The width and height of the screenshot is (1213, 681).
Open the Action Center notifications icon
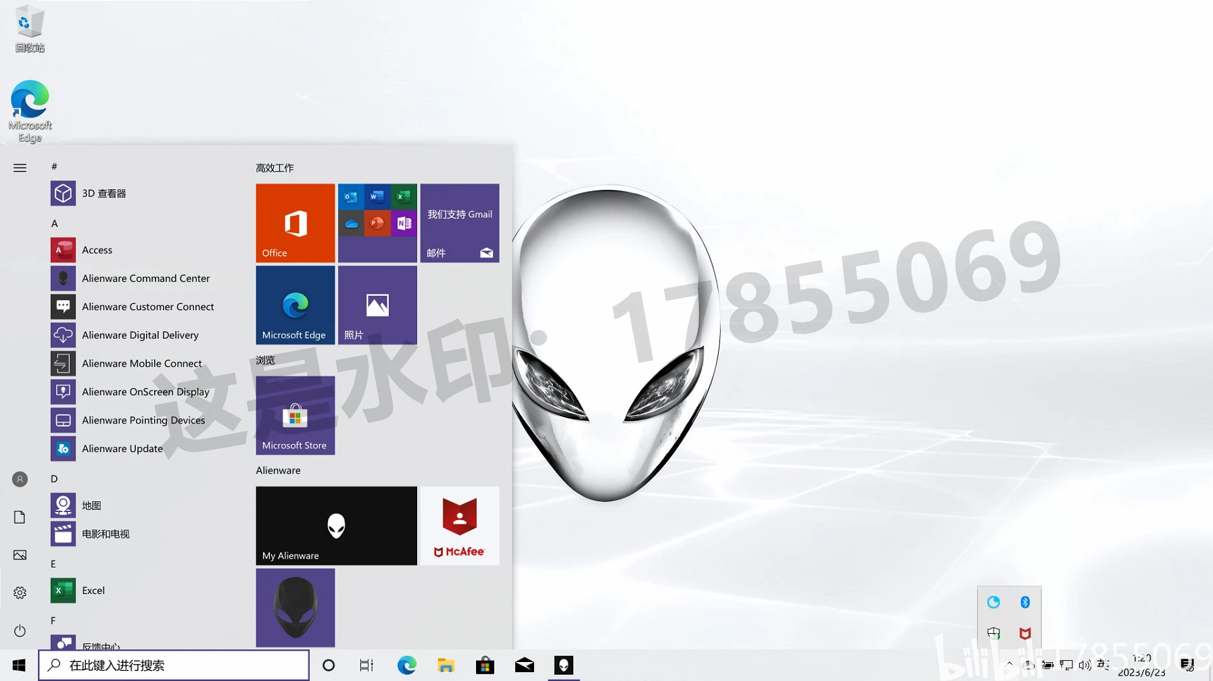click(1187, 665)
